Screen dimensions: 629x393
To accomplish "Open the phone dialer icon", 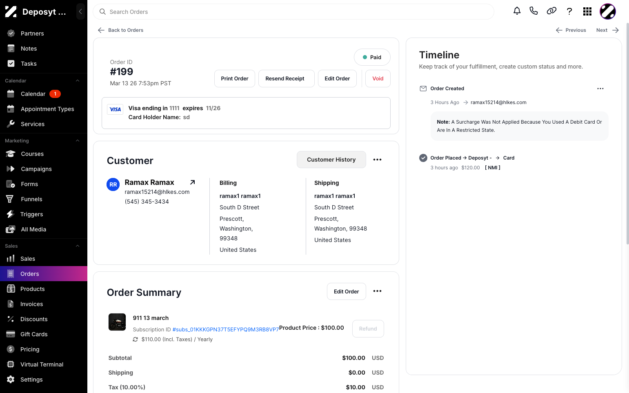I will click(533, 11).
